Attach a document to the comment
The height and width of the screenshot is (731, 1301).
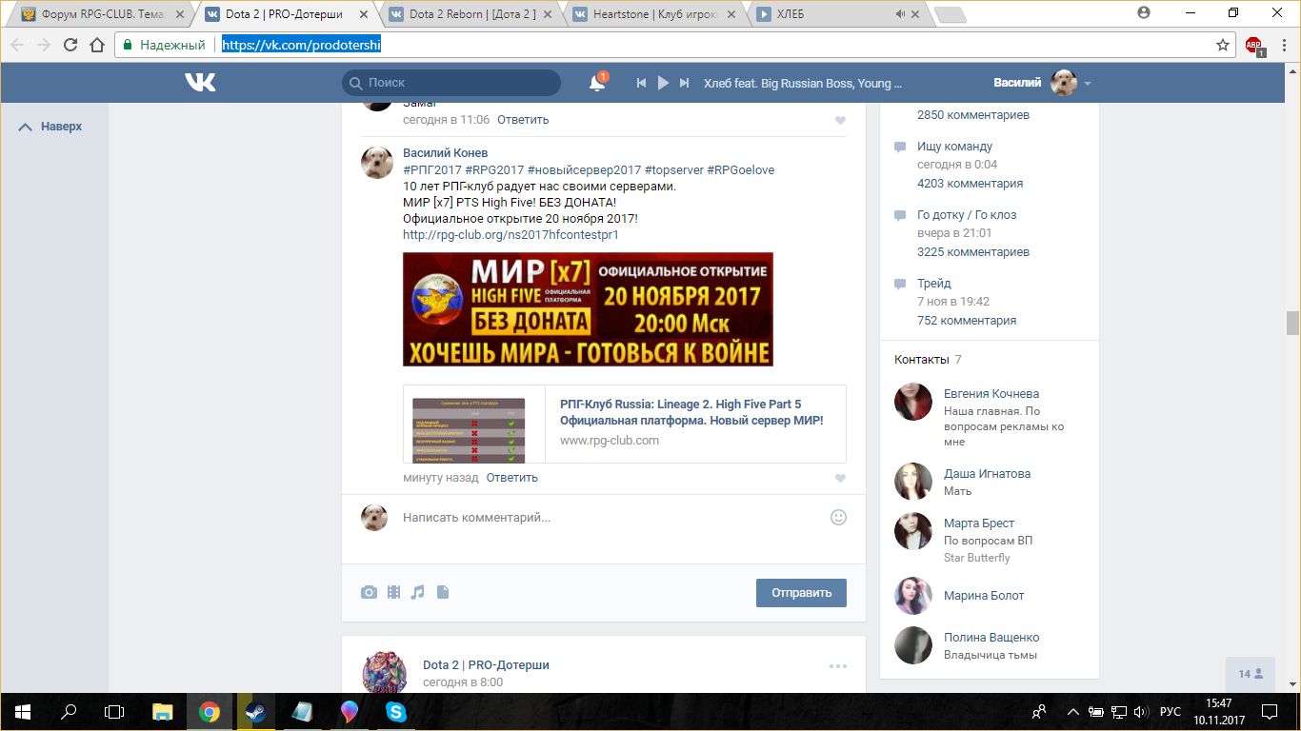click(442, 592)
